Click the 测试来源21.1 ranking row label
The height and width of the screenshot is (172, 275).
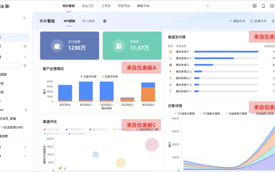pos(184,91)
